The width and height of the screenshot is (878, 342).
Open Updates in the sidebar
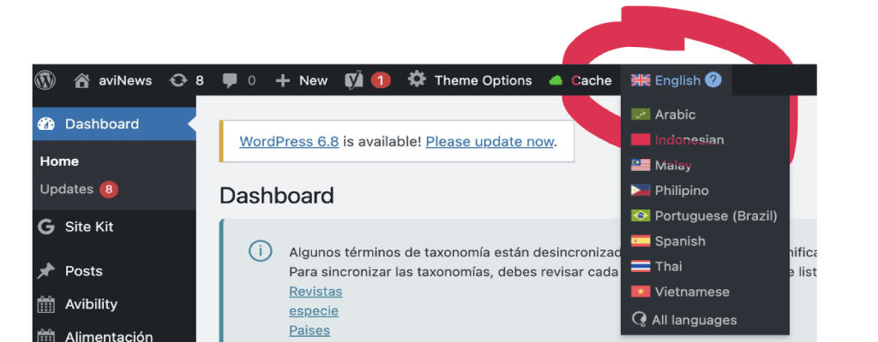pos(67,189)
